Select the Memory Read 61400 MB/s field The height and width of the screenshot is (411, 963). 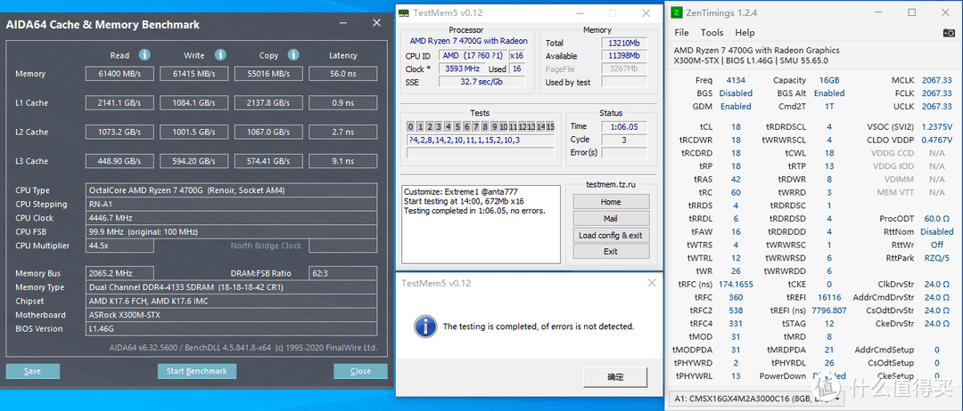[x=121, y=74]
